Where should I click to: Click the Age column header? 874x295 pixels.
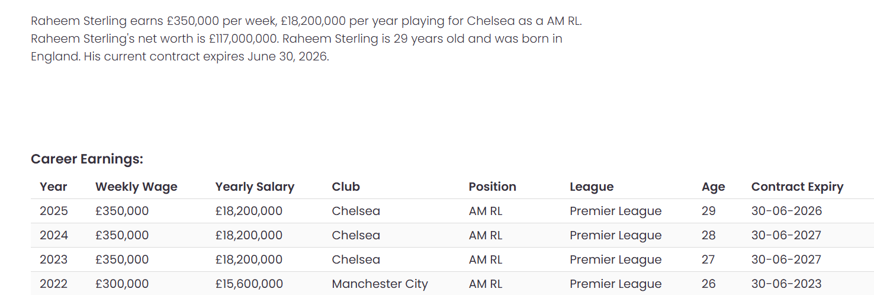pyautogui.click(x=714, y=187)
